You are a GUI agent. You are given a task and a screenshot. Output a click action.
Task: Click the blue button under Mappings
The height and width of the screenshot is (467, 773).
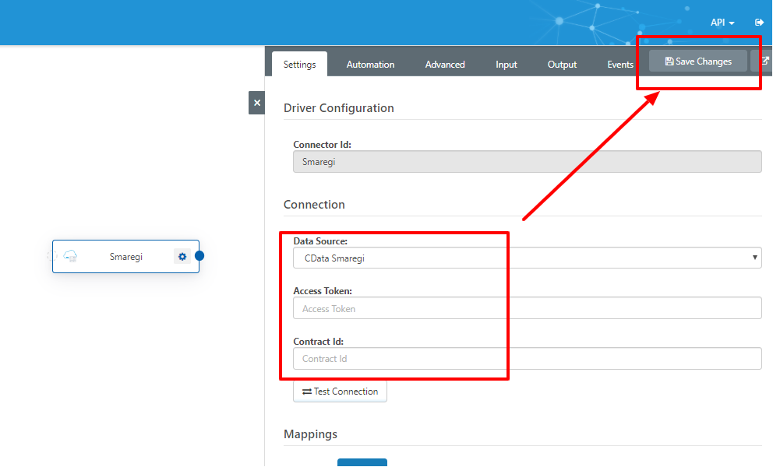click(x=362, y=462)
